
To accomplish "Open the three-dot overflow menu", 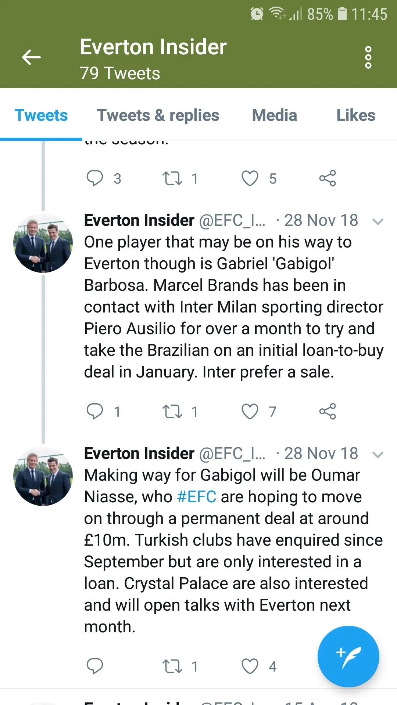I will [x=368, y=57].
